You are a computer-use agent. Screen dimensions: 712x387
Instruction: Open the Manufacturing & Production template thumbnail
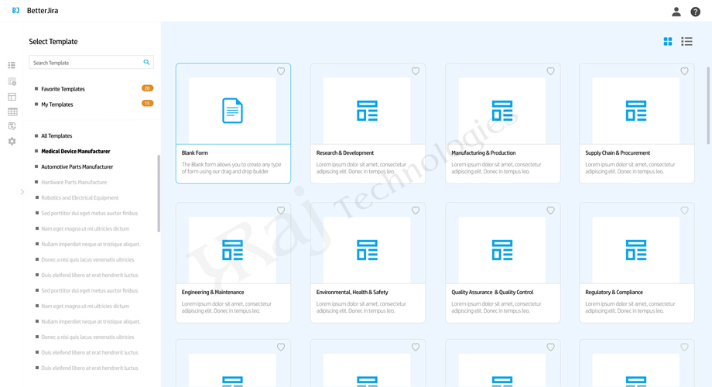[x=501, y=111]
